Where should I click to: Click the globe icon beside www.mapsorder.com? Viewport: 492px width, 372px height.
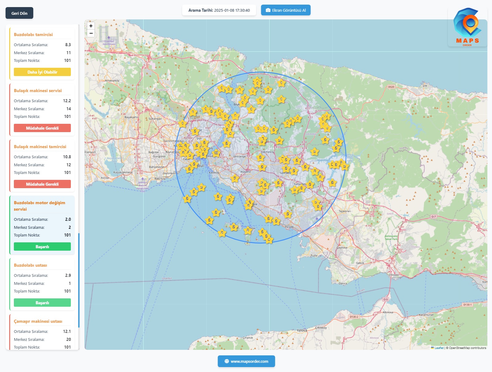click(227, 361)
